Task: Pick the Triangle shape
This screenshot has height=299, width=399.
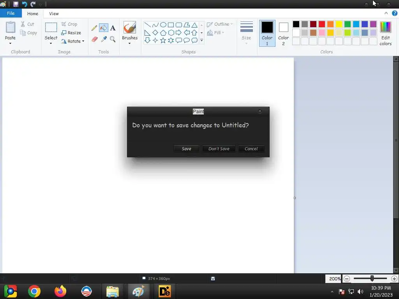Action: tap(194, 25)
